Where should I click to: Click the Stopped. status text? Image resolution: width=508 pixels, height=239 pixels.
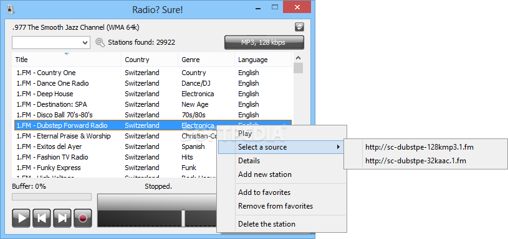click(x=158, y=186)
